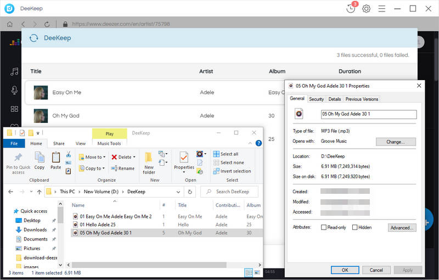The width and height of the screenshot is (439, 280).
Task: Click New Volume (D:) in breadcrumb
Action: point(101,192)
